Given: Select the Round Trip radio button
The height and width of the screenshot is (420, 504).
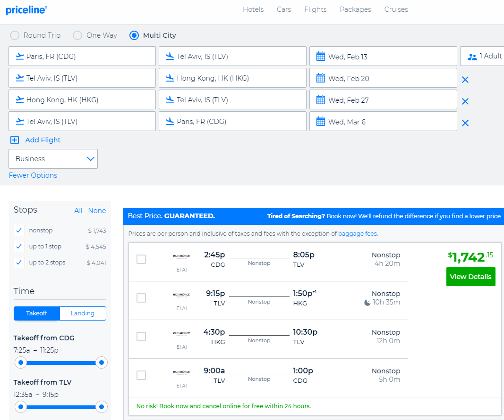Looking at the screenshot, I should (x=15, y=35).
